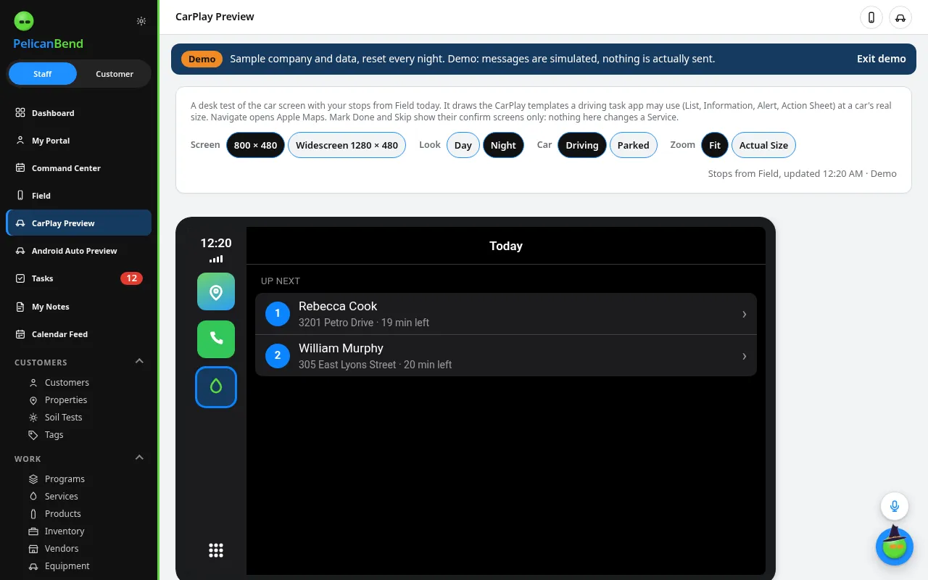Viewport: 928px width, 580px height.
Task: Open Programs in the sidebar
Action: click(x=65, y=479)
